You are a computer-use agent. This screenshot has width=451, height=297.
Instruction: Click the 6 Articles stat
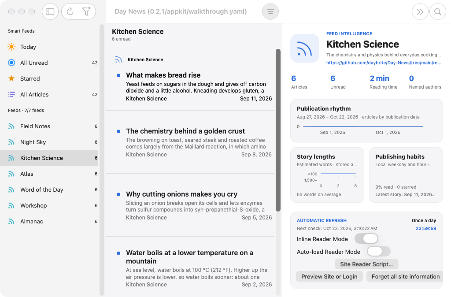(x=299, y=82)
